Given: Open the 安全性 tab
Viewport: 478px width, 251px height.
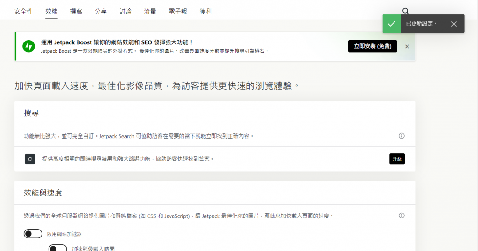Looking at the screenshot, I should [23, 11].
